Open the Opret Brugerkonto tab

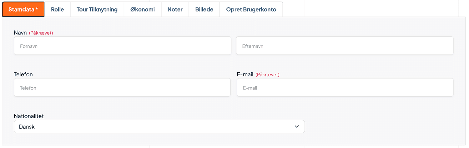[251, 9]
